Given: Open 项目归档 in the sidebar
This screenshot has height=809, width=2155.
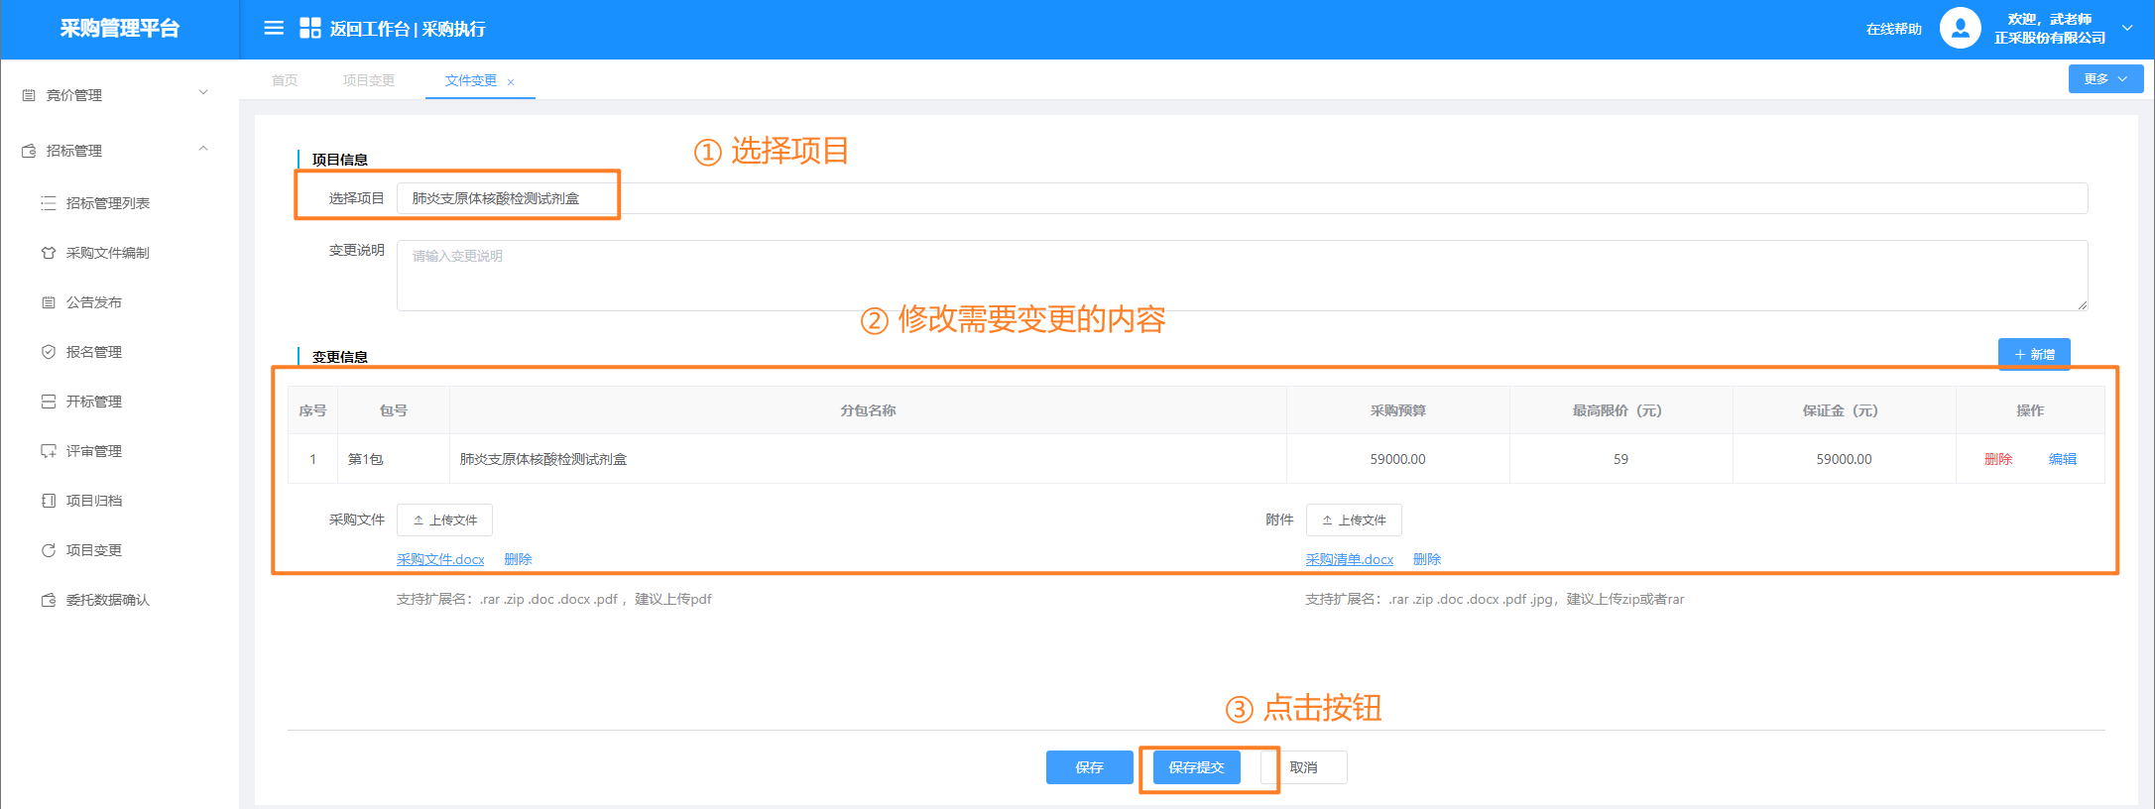Looking at the screenshot, I should coord(93,501).
